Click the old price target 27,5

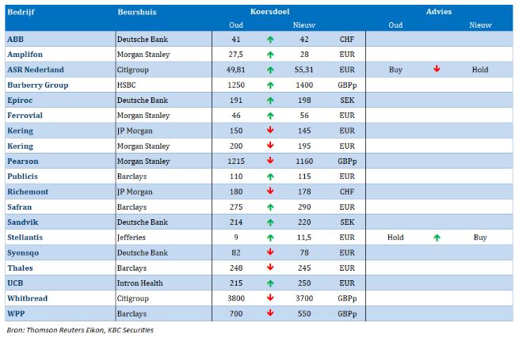pos(235,55)
